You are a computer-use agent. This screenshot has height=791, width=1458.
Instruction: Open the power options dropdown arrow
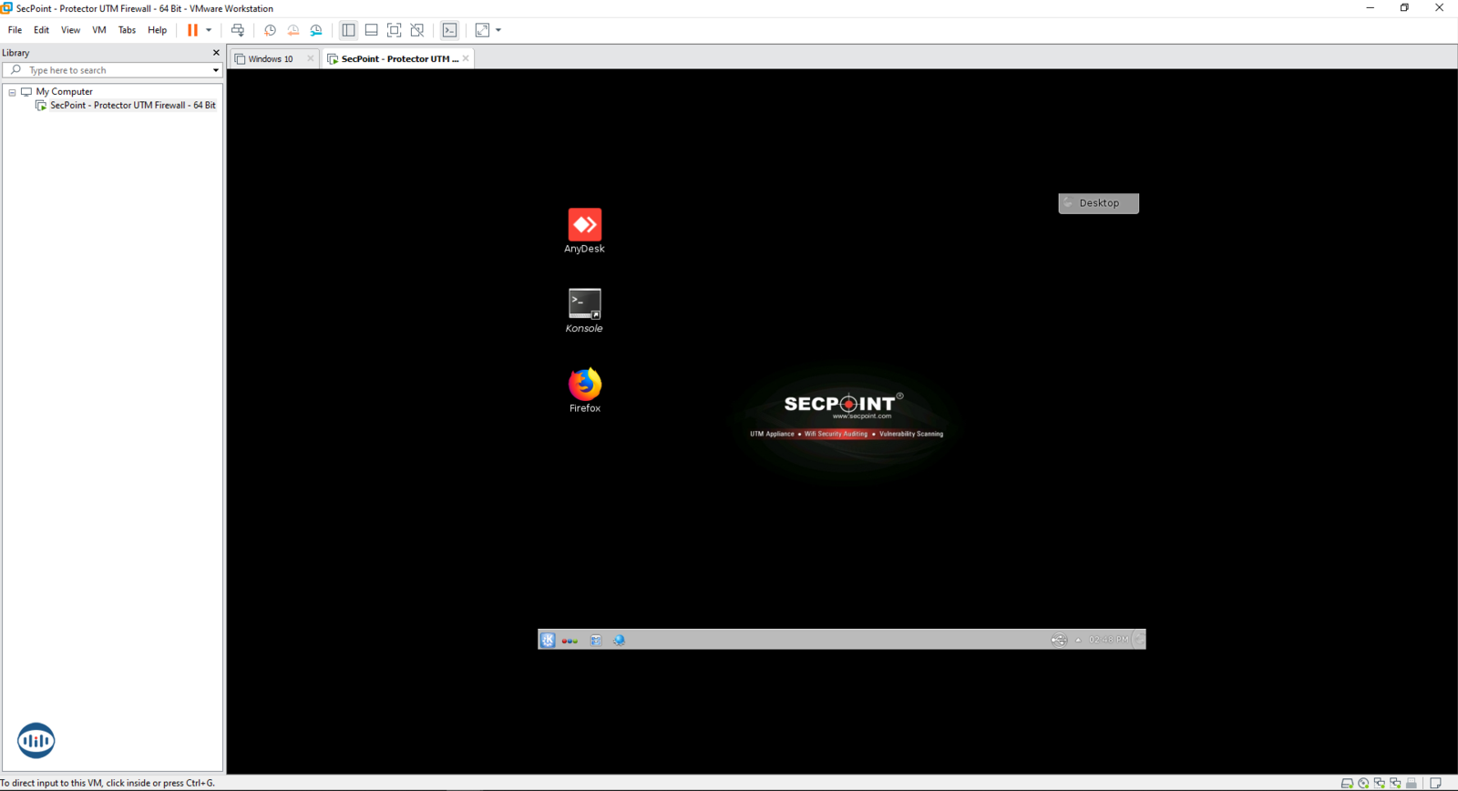(x=209, y=30)
